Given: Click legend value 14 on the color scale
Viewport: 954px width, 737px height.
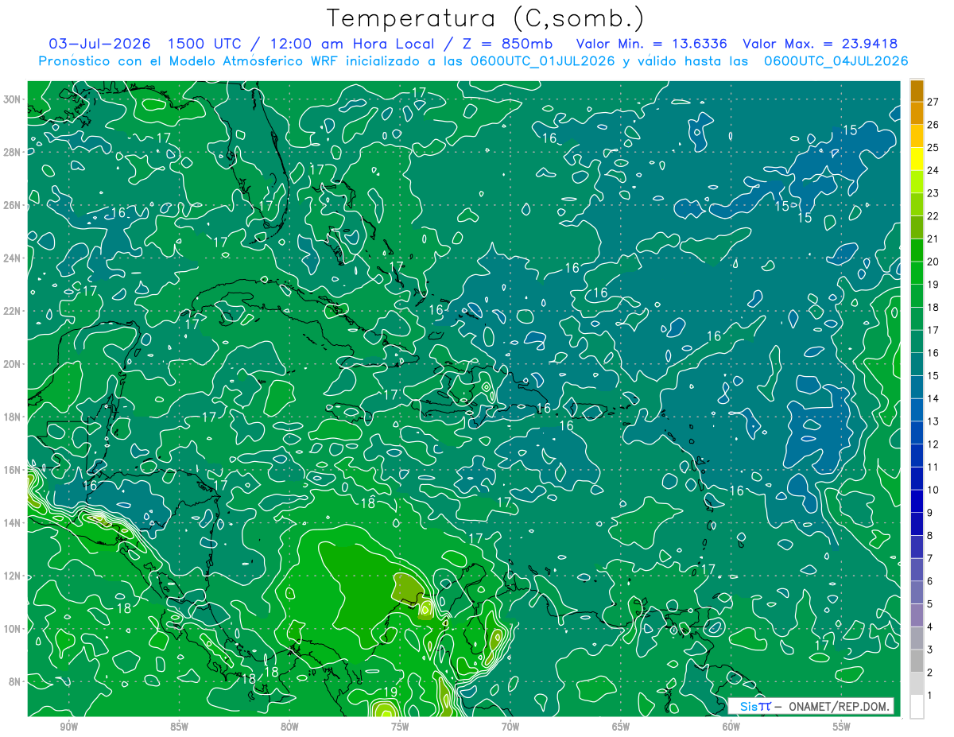Looking at the screenshot, I should pos(933,398).
